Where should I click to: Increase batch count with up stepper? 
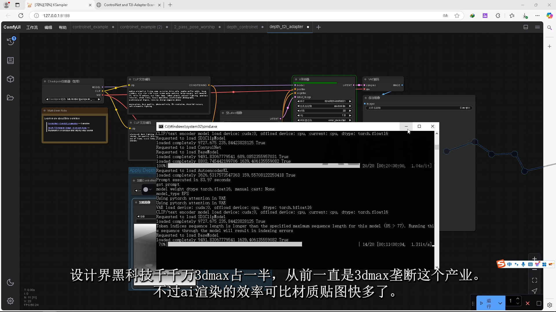[x=518, y=299]
